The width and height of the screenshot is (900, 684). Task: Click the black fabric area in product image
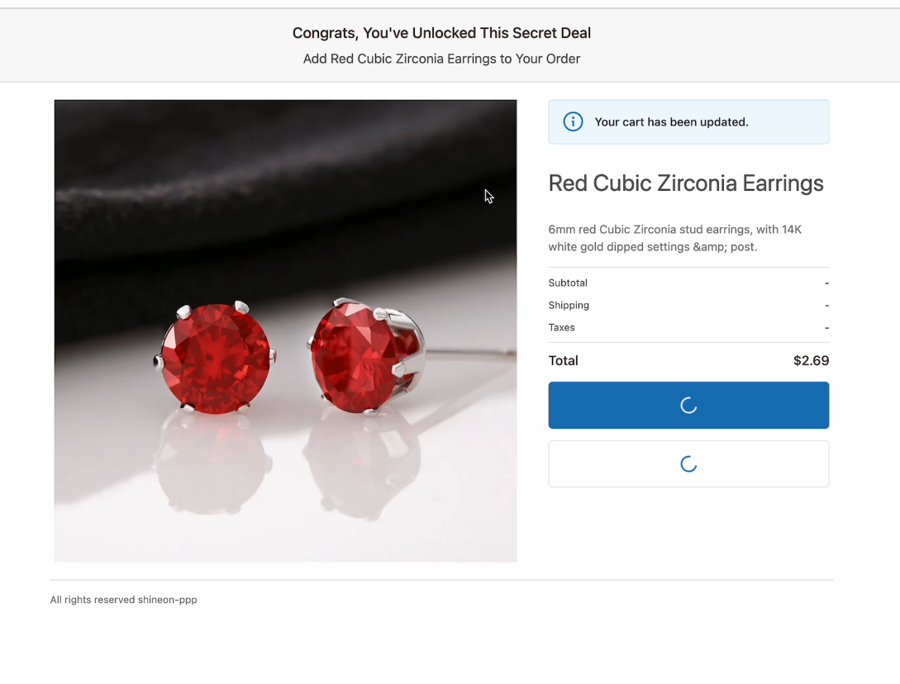[x=285, y=172]
